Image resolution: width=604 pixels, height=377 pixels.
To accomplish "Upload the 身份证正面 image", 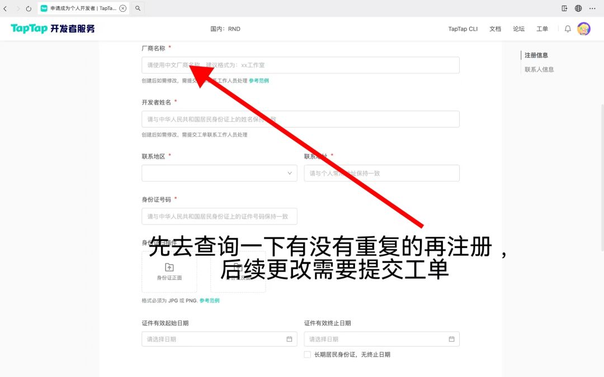I will point(169,271).
